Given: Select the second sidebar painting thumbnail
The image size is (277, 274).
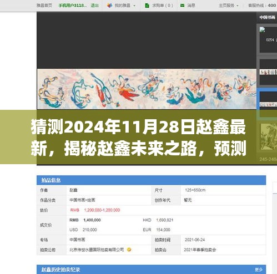Looking at the screenshot, I should [x=268, y=72].
